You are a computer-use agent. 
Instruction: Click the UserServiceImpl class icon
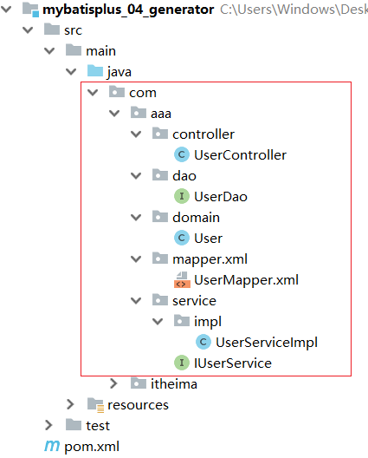tap(203, 342)
